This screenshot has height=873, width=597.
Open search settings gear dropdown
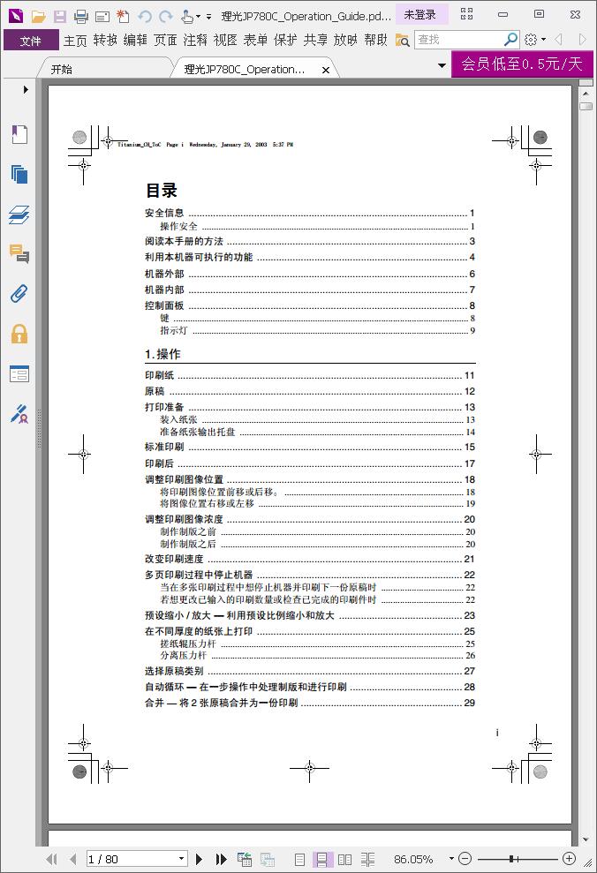click(534, 40)
